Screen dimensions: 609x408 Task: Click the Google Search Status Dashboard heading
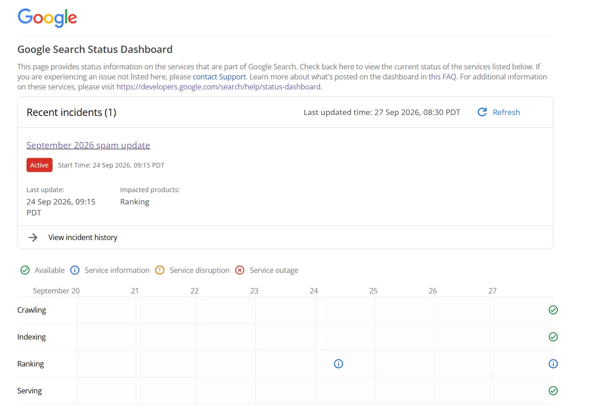coord(95,49)
